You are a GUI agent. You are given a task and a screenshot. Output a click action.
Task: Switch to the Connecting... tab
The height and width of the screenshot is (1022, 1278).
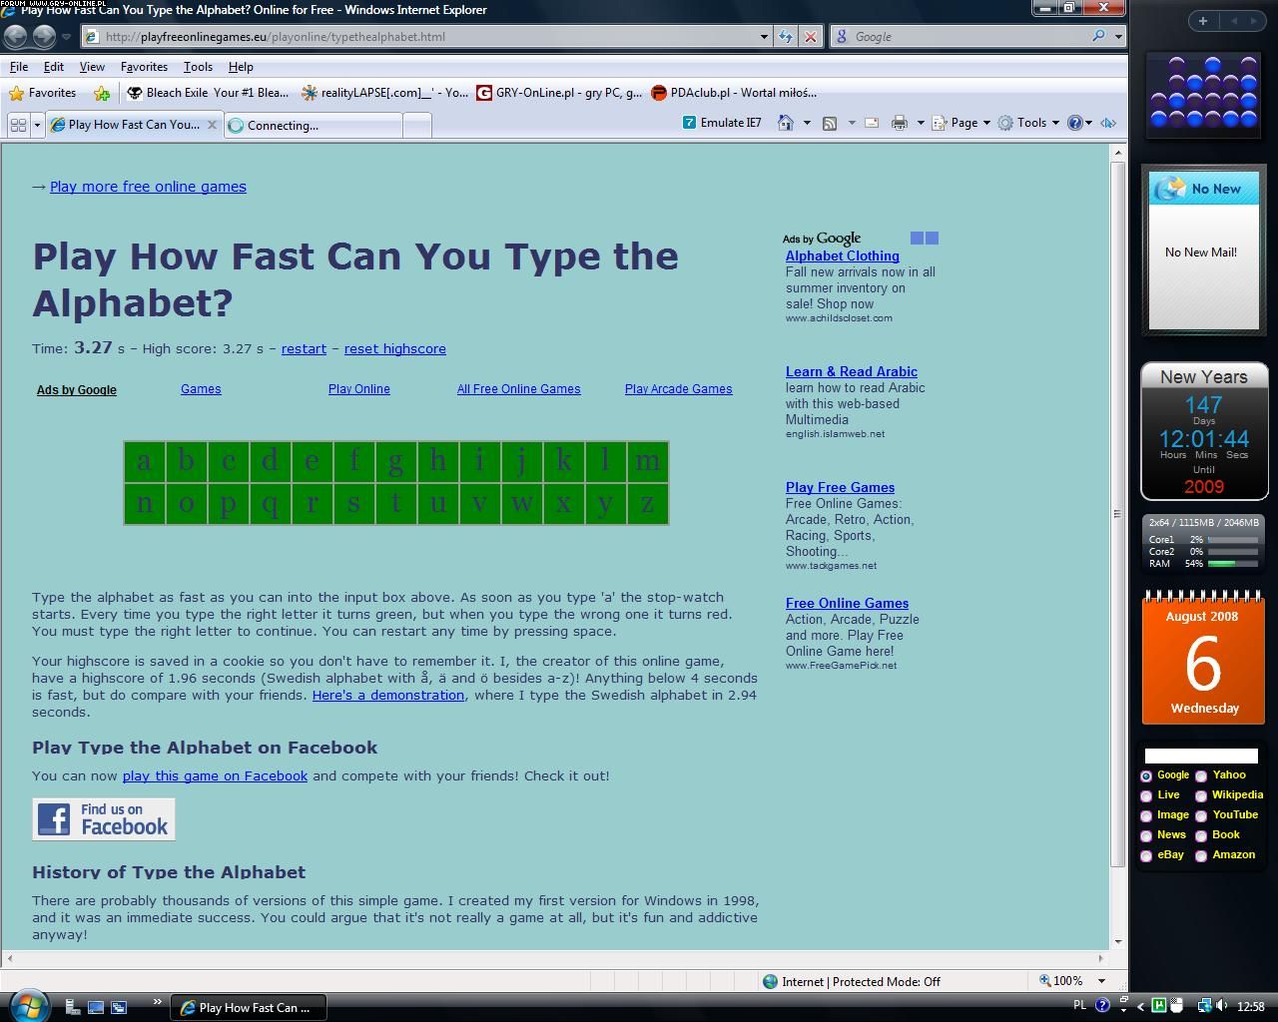[x=313, y=125]
